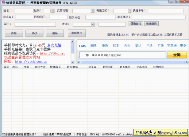Click the app logo in title bar
Screen dimensions: 189x137
point(4,2)
